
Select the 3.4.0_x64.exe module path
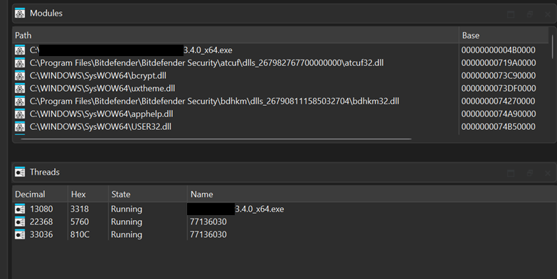click(131, 50)
